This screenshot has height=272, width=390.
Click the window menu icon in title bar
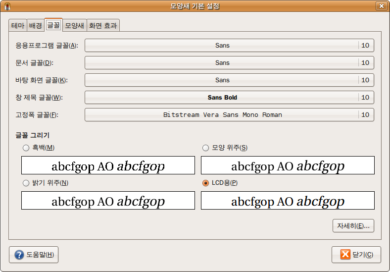[7, 6]
